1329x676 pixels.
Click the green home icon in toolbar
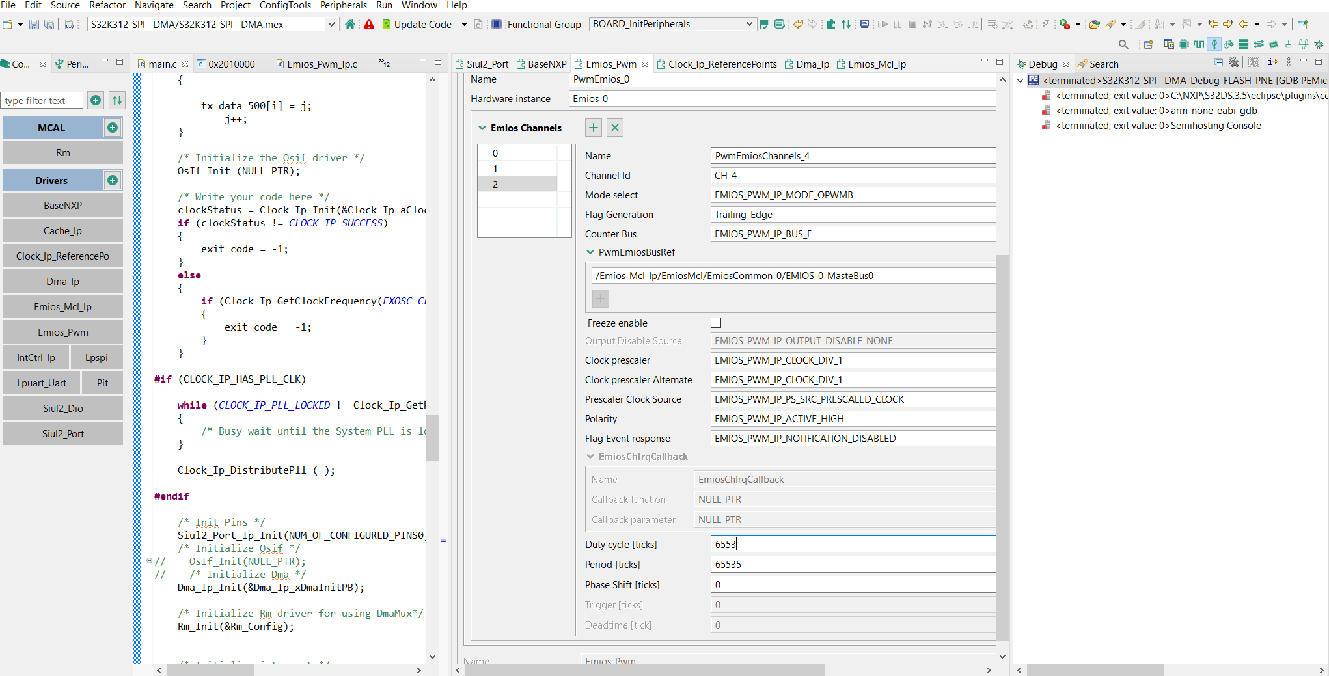click(x=350, y=24)
